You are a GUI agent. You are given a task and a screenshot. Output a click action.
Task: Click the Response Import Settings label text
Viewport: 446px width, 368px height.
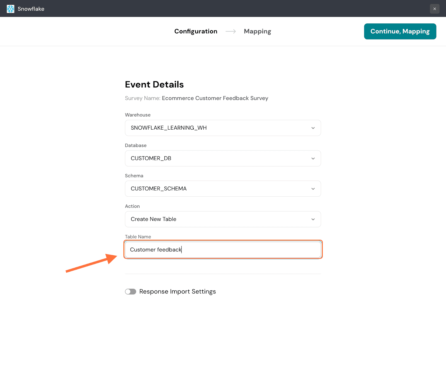pos(177,292)
